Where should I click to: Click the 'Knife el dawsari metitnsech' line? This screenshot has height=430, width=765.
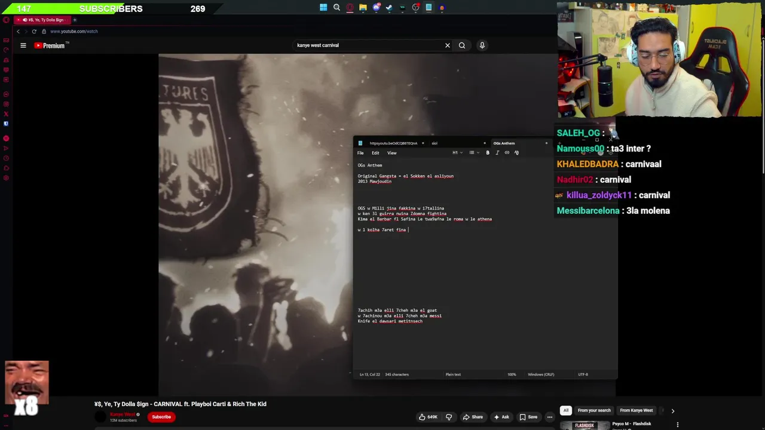(x=390, y=321)
